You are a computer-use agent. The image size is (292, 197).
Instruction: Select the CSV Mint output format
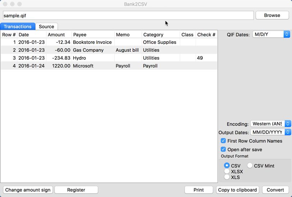[250, 165]
